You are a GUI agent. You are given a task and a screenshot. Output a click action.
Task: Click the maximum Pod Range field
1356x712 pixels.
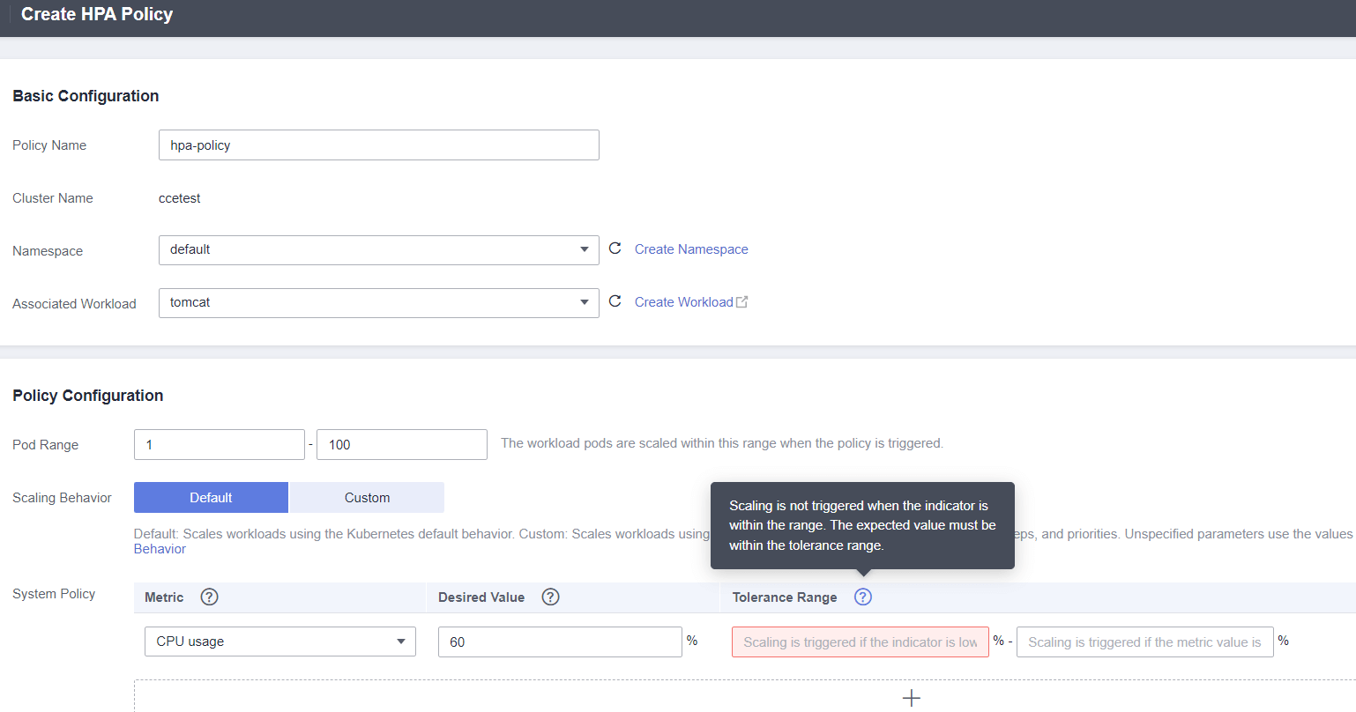[x=401, y=445]
